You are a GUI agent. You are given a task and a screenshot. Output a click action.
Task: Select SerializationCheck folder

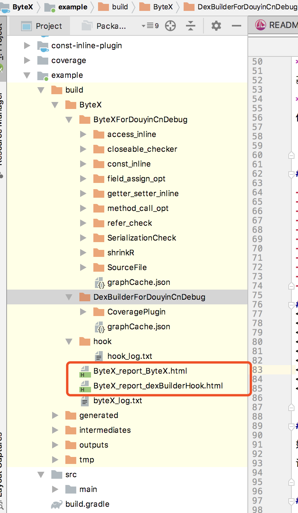[127, 238]
